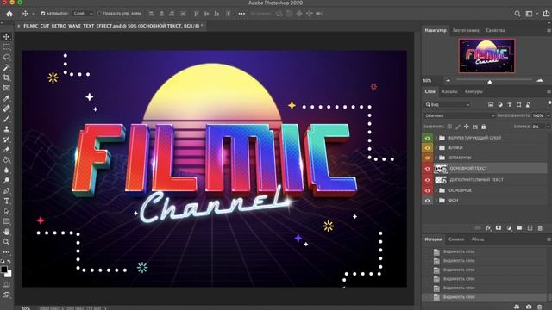This screenshot has width=552, height=310.
Task: Delete layer with the Layers trash icon
Action: [x=540, y=228]
